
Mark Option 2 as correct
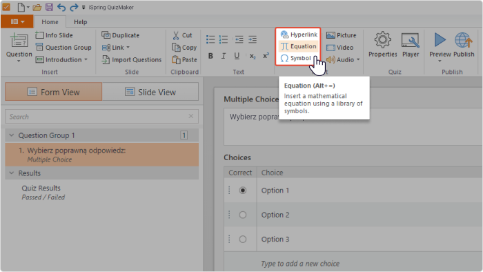click(x=243, y=215)
